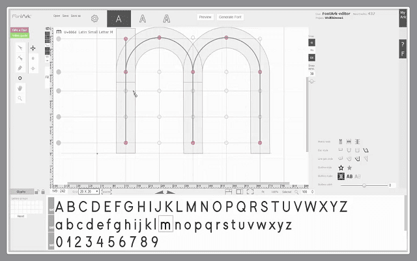Screen dimensions: 417x261
Task: Toggle the small circle tool option
Action: click(x=20, y=78)
